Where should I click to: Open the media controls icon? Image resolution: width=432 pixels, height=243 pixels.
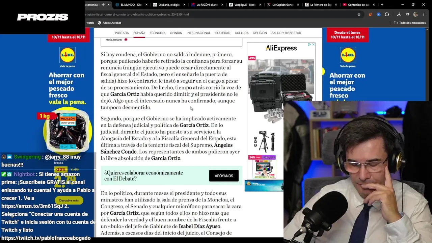pos(407,15)
